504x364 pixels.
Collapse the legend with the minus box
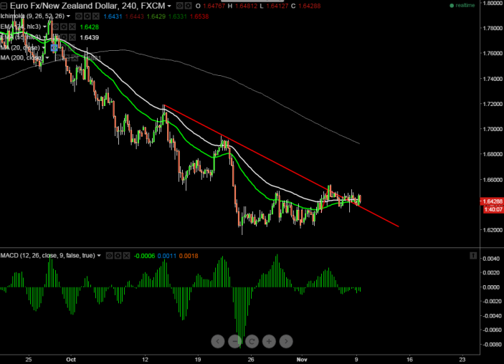pyautogui.click(x=4, y=6)
